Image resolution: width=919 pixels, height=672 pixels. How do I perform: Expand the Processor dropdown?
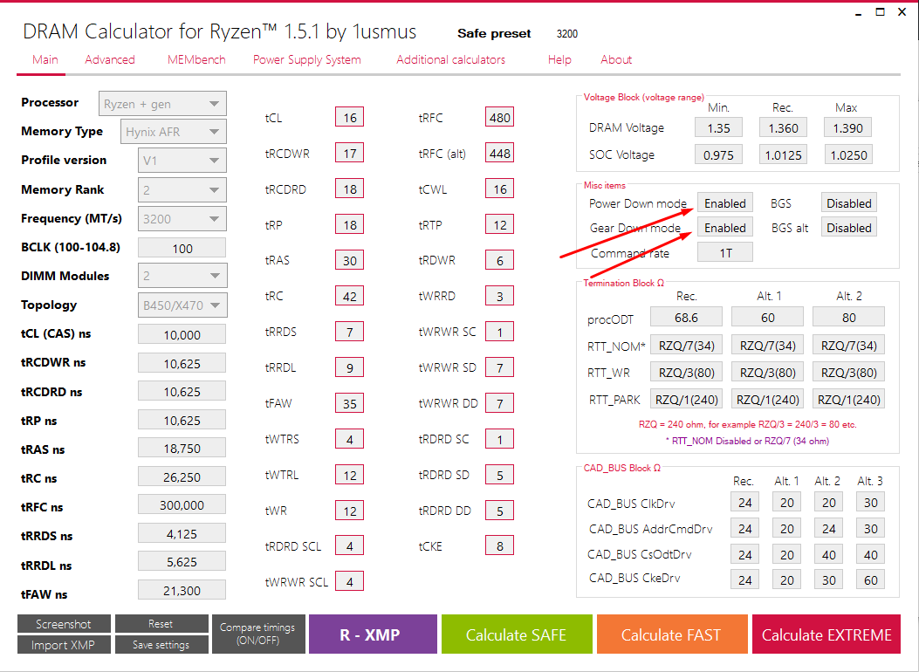162,104
